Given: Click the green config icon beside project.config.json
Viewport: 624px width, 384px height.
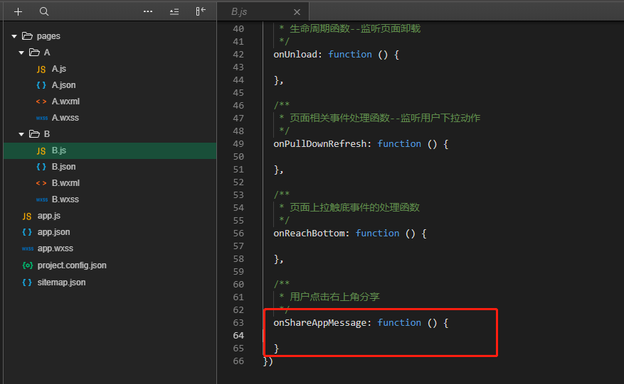Looking at the screenshot, I should click(x=28, y=265).
